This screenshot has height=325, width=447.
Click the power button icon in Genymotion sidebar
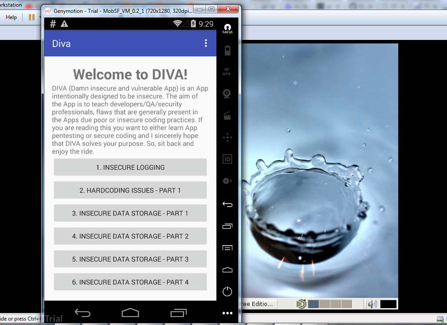[227, 291]
